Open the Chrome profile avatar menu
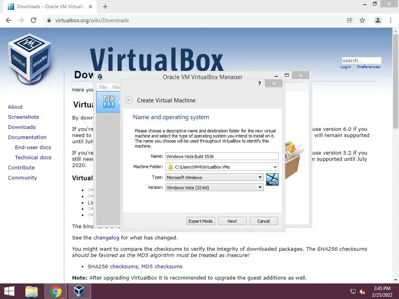Viewport: 399px width, 299px height. 378,20
